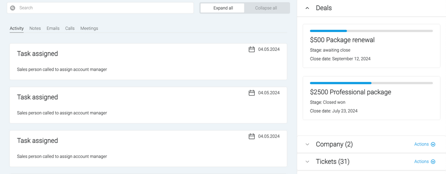Switch to the Activity tab
The image size is (446, 174).
click(17, 28)
